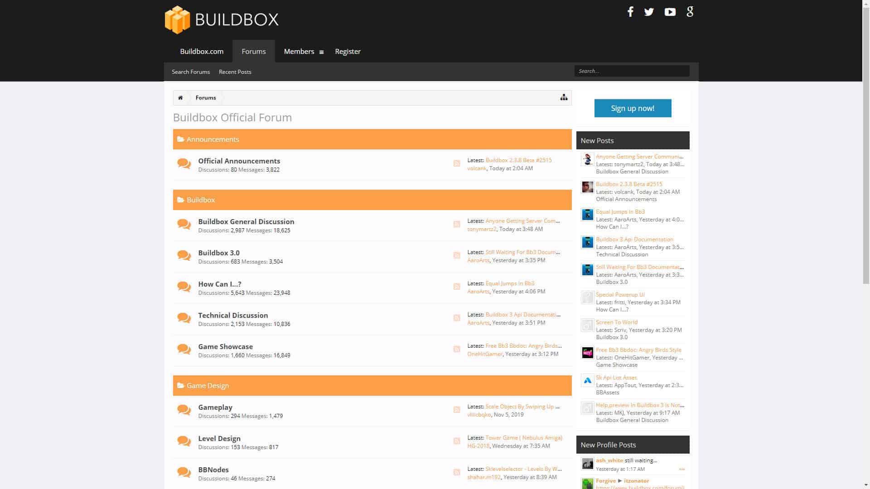Open the Google+ icon

[690, 12]
